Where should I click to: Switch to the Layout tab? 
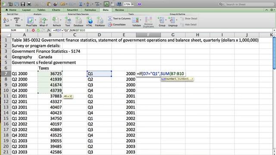26,10
